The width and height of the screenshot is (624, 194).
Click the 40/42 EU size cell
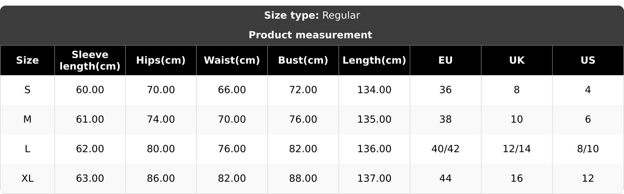[x=446, y=149]
